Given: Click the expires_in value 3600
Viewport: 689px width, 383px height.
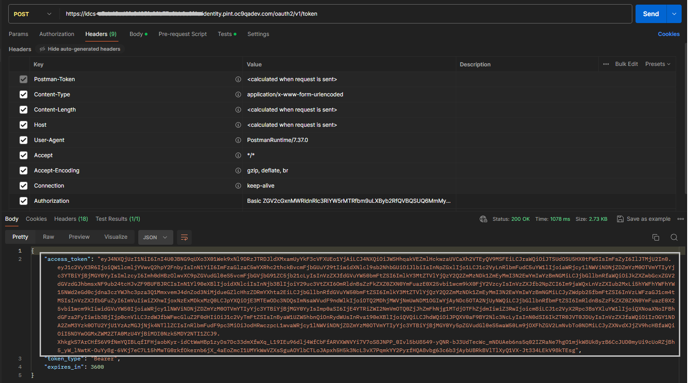Looking at the screenshot, I should (x=97, y=367).
